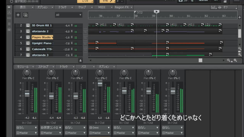Select the Piapro Studio track name

(42, 37)
